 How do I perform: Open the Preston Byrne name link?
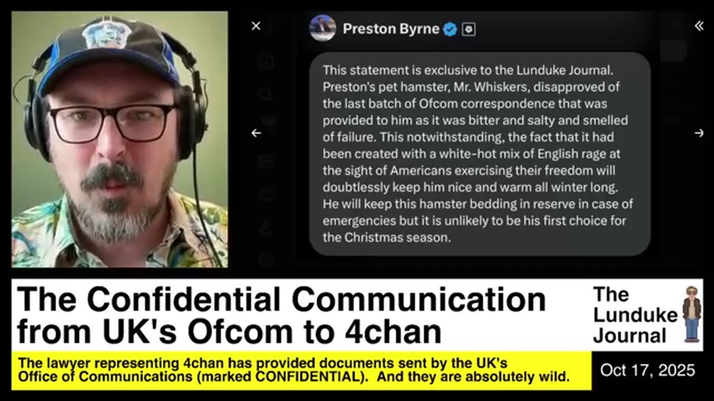pos(391,29)
